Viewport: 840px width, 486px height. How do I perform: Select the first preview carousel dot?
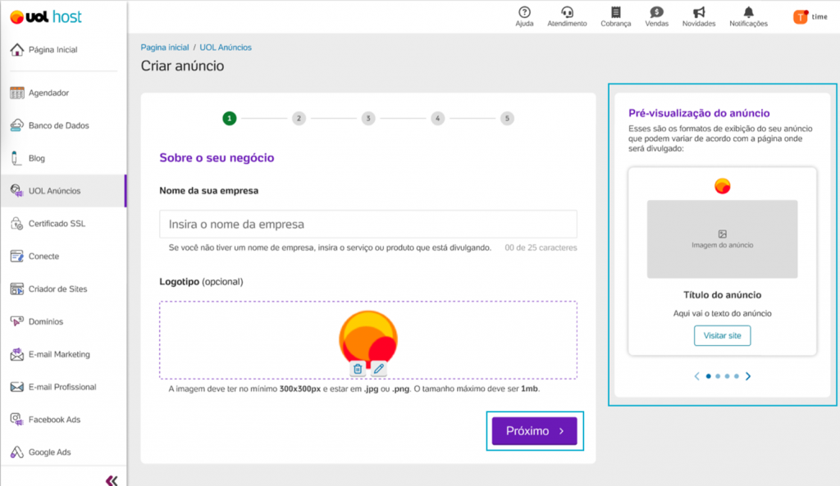pyautogui.click(x=708, y=376)
